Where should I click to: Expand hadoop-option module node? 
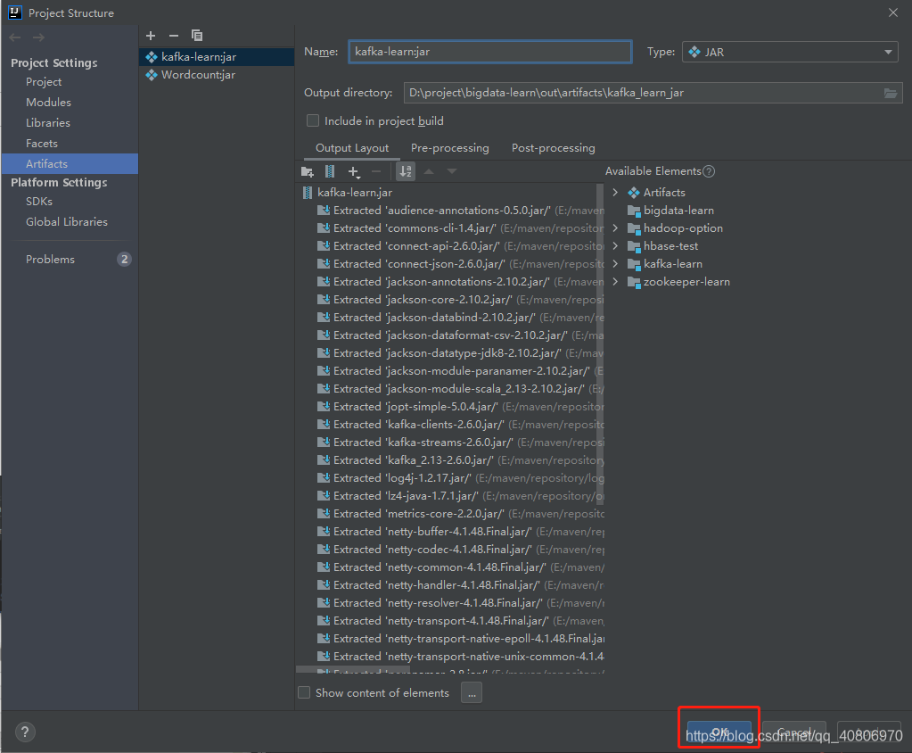pyautogui.click(x=615, y=228)
